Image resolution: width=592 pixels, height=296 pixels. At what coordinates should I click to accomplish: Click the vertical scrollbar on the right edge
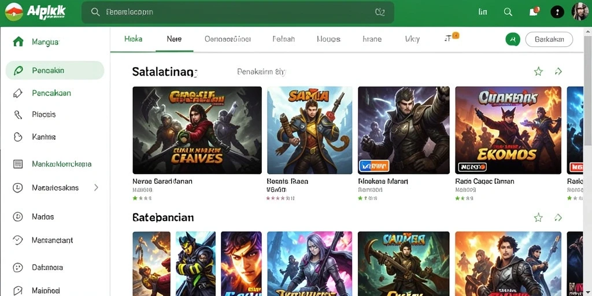point(588,91)
